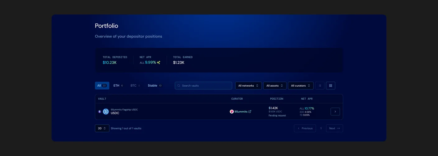Click the 10.77% all-time APR value
438x156 pixels.
pyautogui.click(x=309, y=108)
